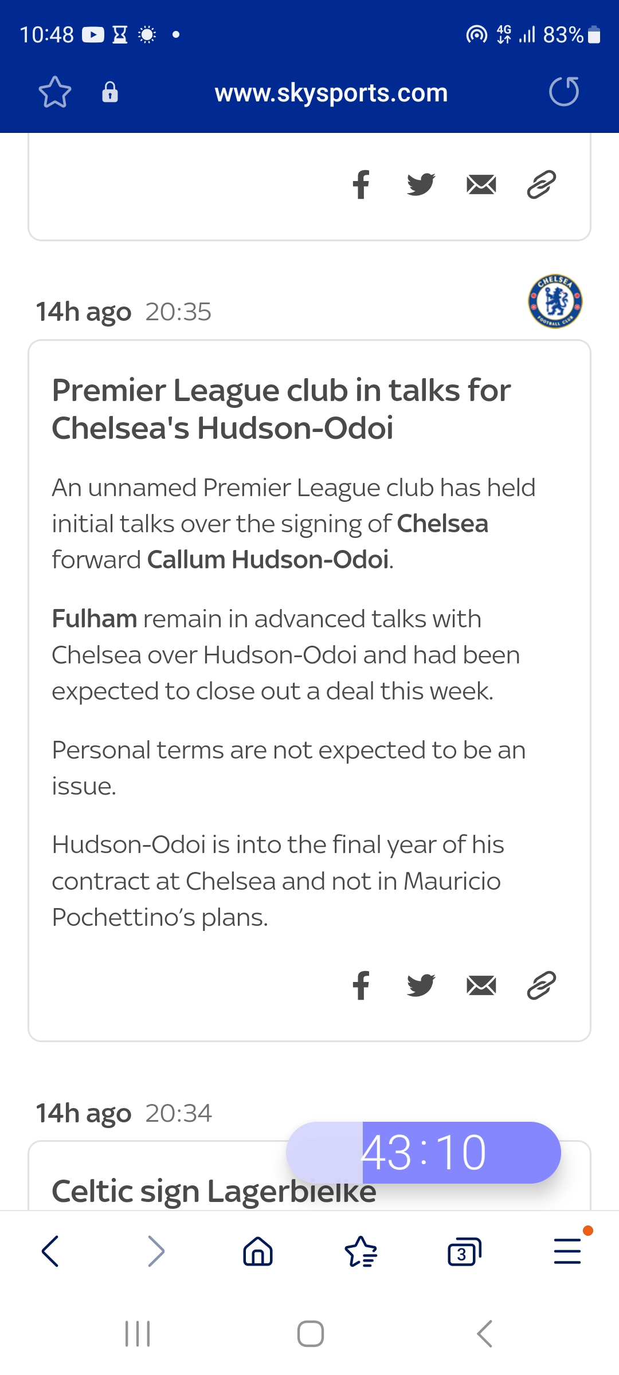Bookmark page with star icon in address bar
619x1375 pixels.
[55, 92]
